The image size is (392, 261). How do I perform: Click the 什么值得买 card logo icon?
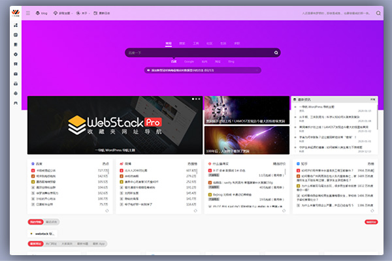pos(210,164)
